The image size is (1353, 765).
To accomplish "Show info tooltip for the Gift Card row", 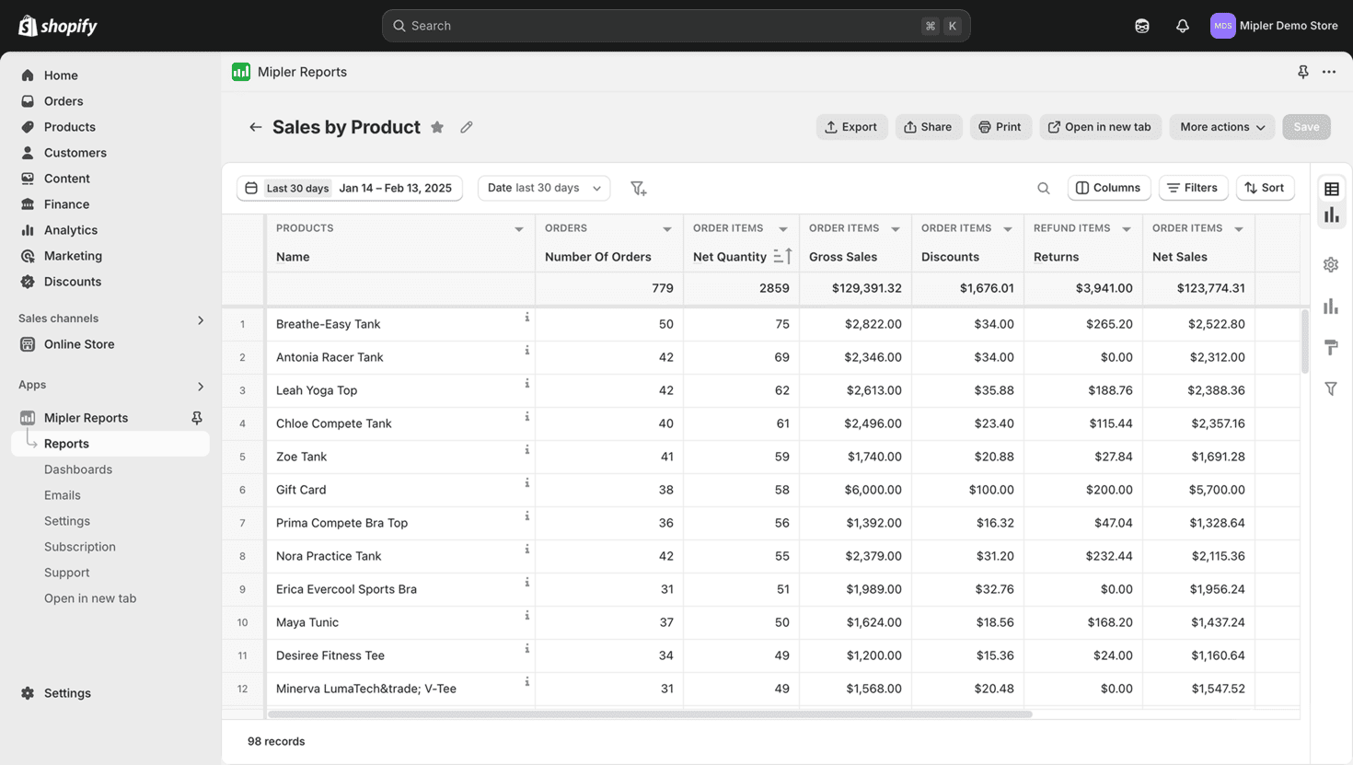I will point(526,482).
